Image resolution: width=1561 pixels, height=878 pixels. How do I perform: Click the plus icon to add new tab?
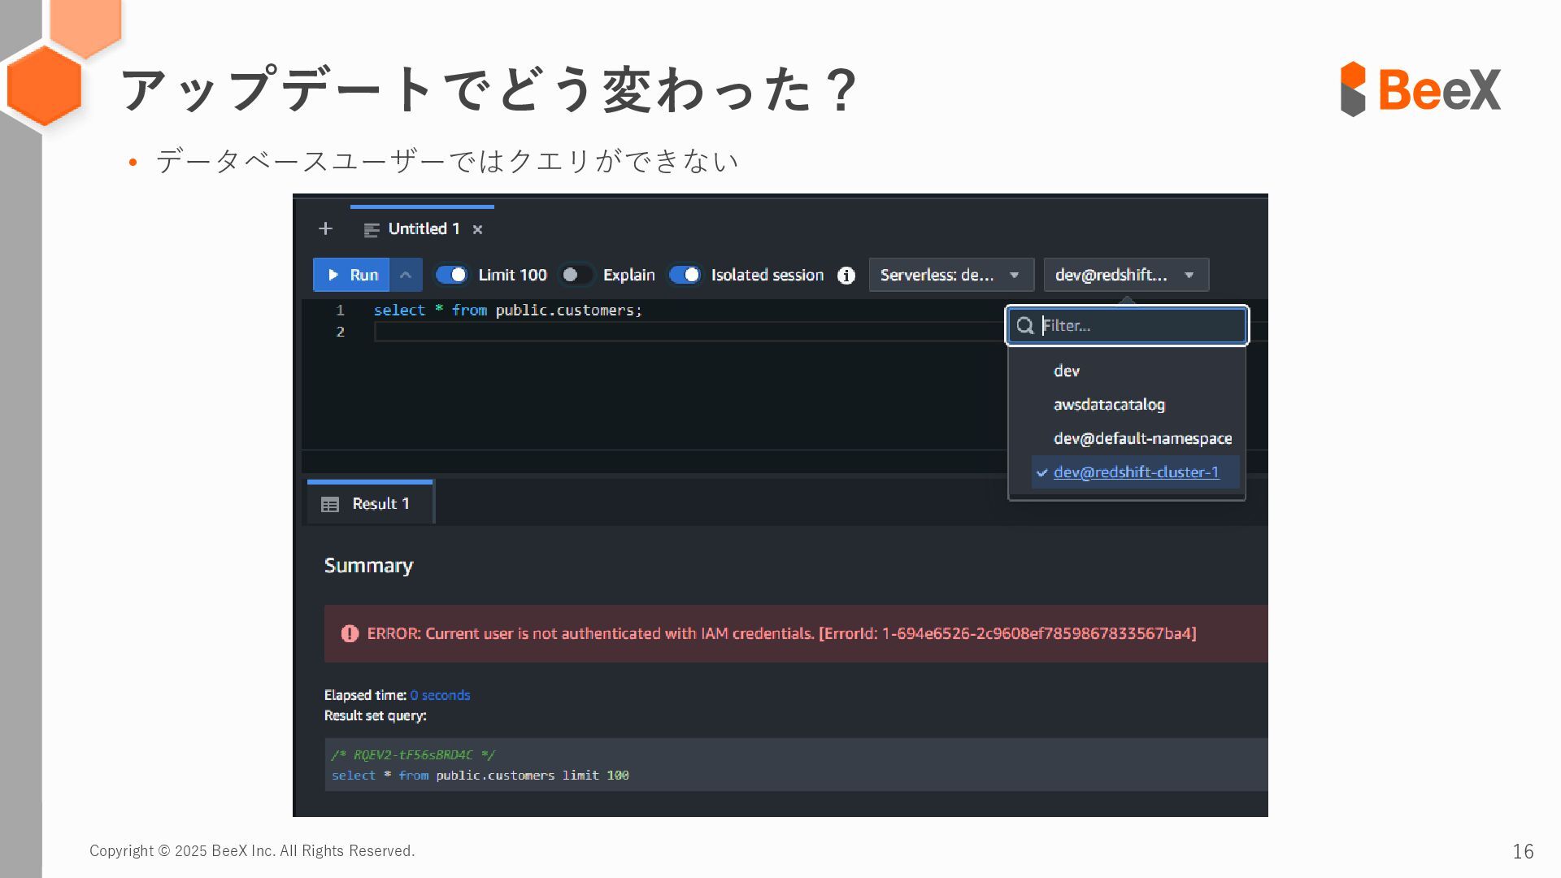tap(325, 229)
